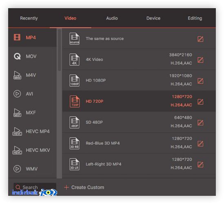This screenshot has width=224, height=204.
Task: Edit The same as source preset
Action: tap(200, 39)
